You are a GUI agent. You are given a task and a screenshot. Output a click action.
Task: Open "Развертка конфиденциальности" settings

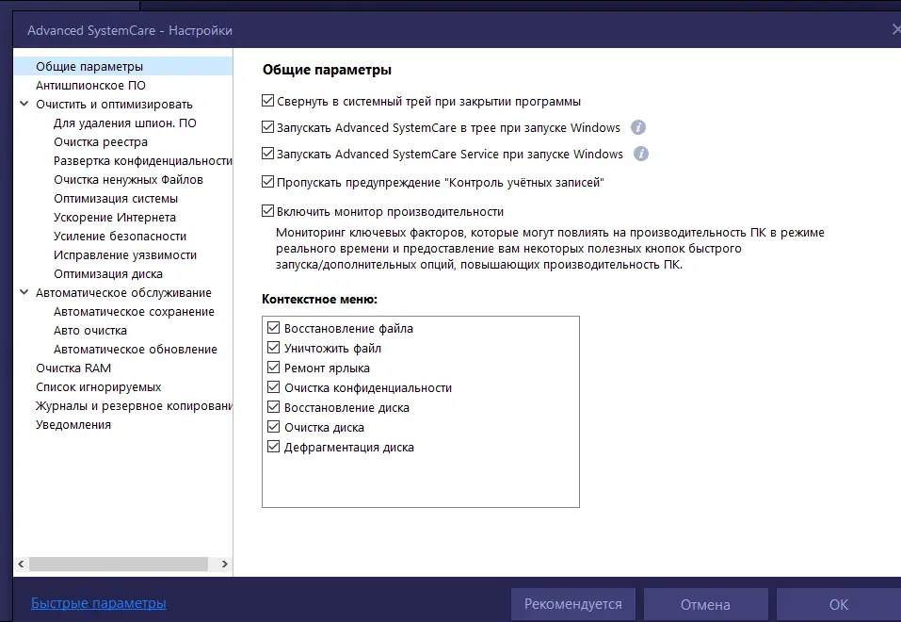(x=143, y=161)
